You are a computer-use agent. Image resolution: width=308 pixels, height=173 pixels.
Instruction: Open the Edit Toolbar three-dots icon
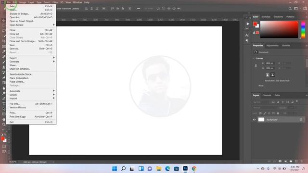coord(4,130)
